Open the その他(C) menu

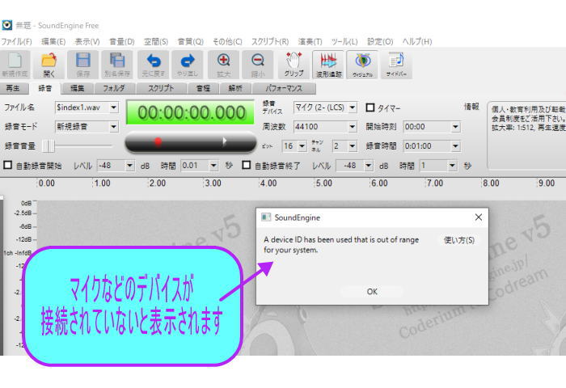(x=227, y=41)
